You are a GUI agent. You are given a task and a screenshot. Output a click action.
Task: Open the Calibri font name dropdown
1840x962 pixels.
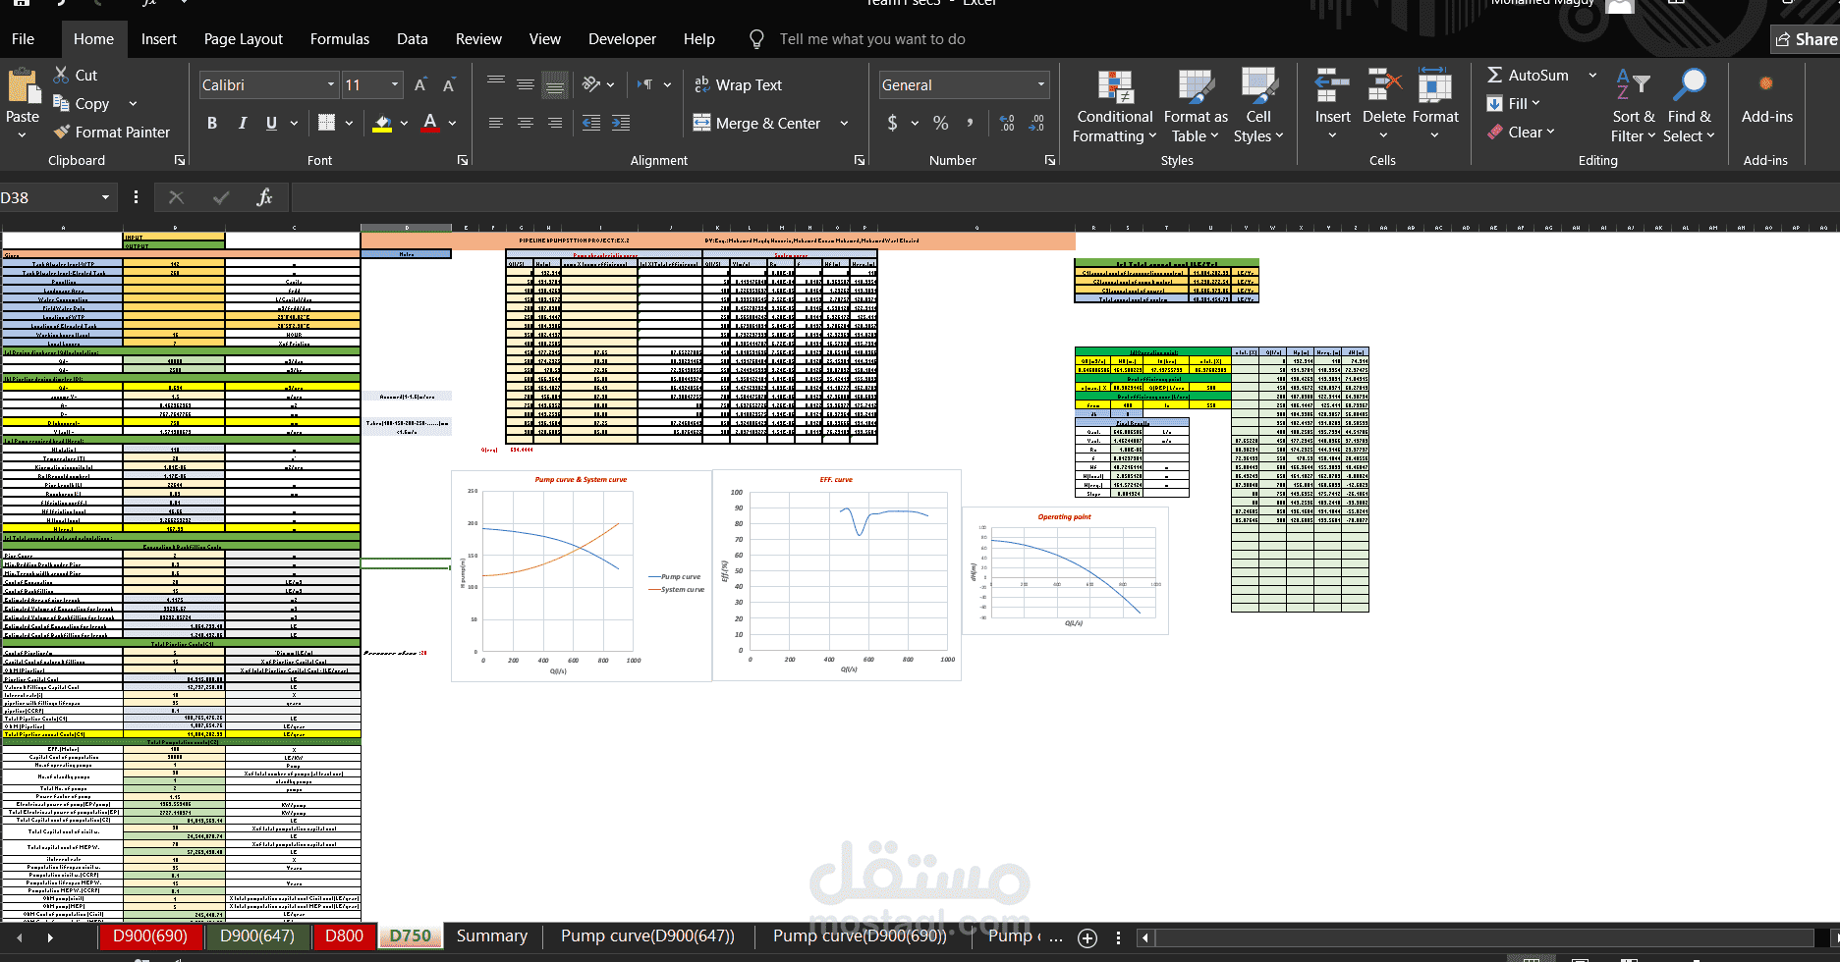(331, 85)
